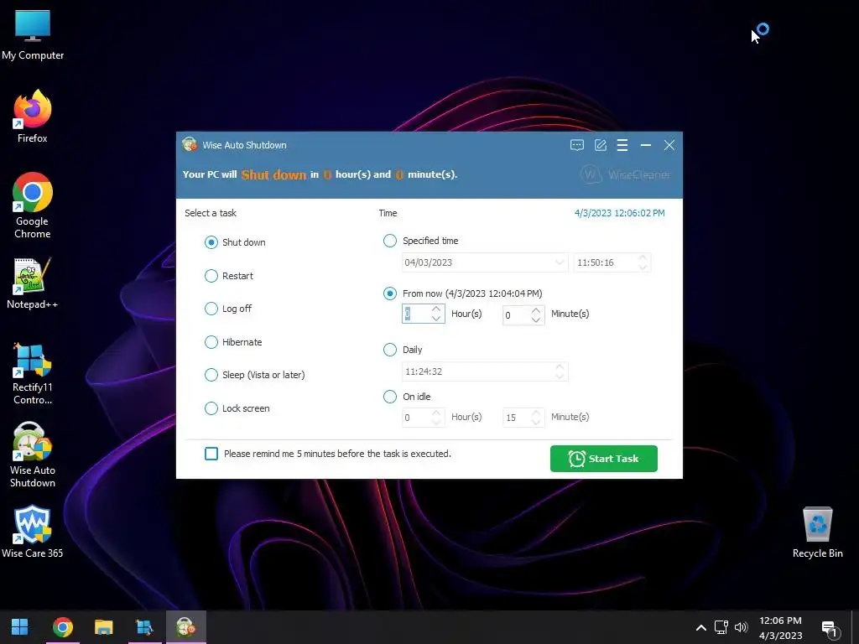Enable the 5-minute reminder checkbox
The width and height of the screenshot is (859, 644).
tap(211, 454)
